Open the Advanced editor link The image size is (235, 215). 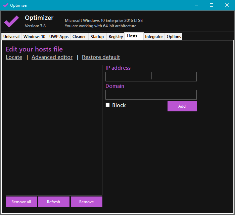point(52,57)
